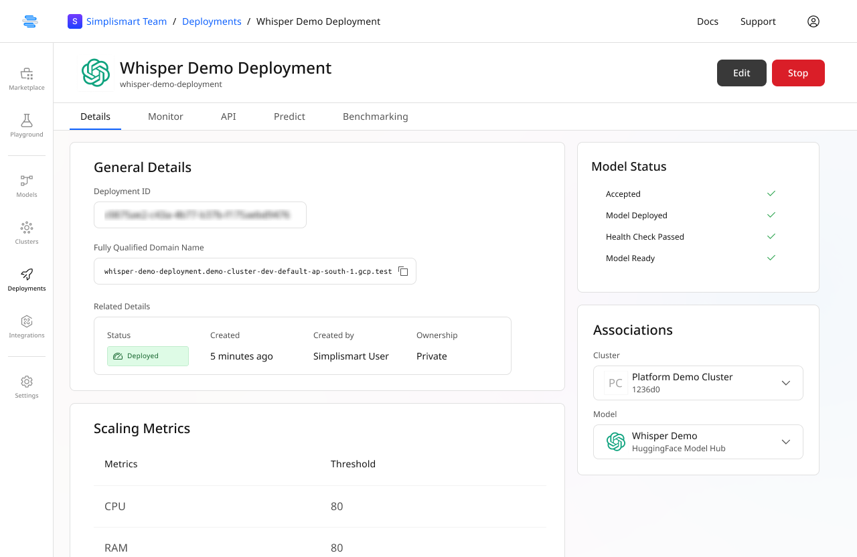Open the Support link
857x557 pixels.
tap(758, 21)
